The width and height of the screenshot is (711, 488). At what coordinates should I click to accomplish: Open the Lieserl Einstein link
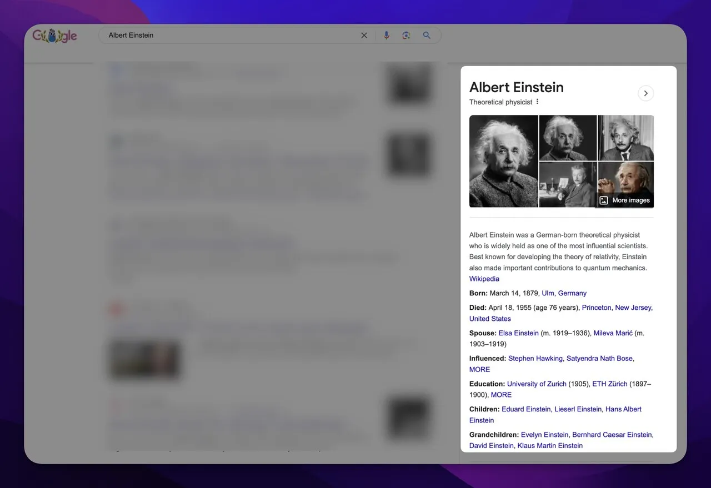point(578,409)
